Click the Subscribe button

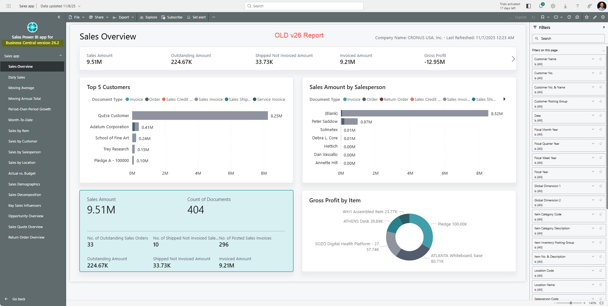pyautogui.click(x=172, y=17)
